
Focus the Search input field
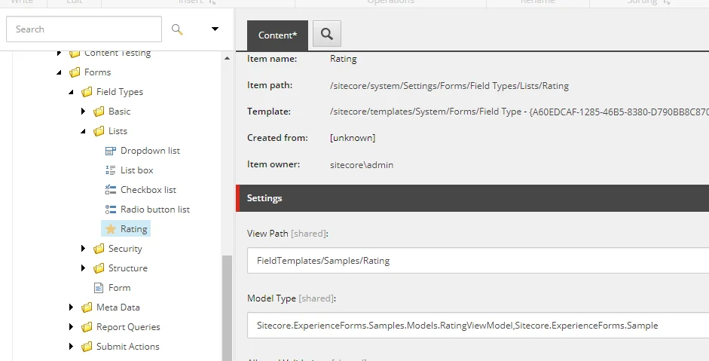pyautogui.click(x=84, y=29)
